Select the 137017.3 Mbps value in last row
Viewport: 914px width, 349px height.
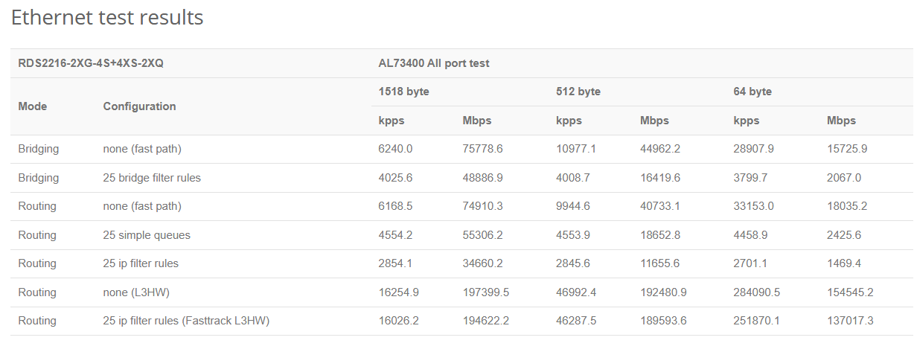[x=850, y=321]
